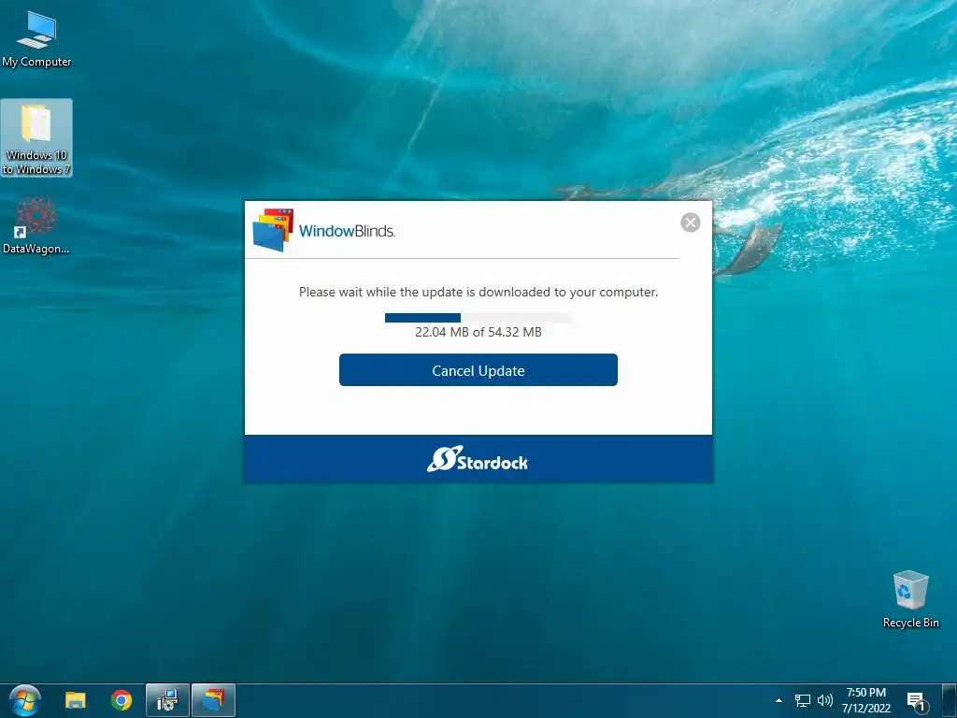Switch to the WindowBlinds taskbar item
The height and width of the screenshot is (718, 957).
214,700
